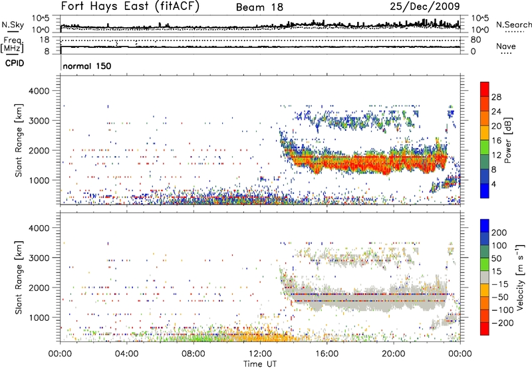The height and width of the screenshot is (368, 532).
Task: Select the "80" Nave axis tick label
Action: [x=475, y=40]
